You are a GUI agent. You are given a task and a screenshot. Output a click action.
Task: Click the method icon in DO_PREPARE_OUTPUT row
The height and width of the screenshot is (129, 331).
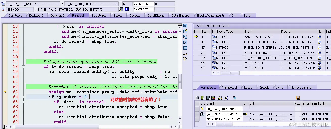tap(214, 58)
